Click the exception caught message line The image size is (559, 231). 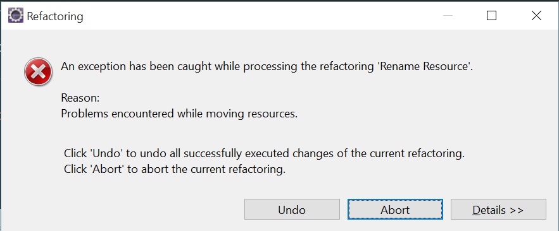click(x=267, y=67)
